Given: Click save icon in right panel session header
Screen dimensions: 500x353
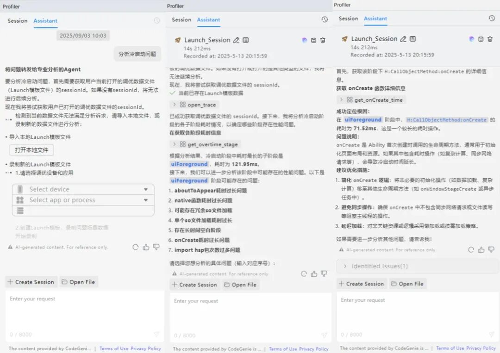Looking at the screenshot, I should 481,39.
